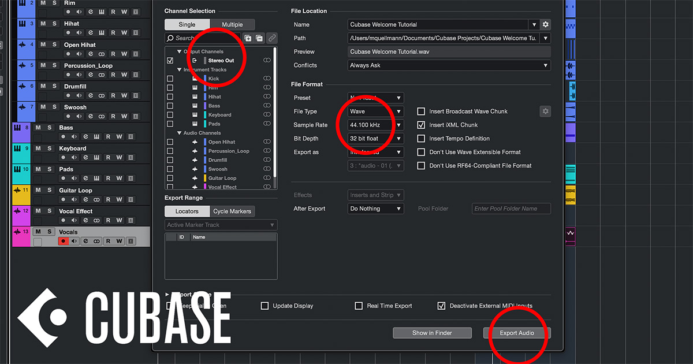Collapse the Audio Channels section
The height and width of the screenshot is (364, 693).
(180, 133)
